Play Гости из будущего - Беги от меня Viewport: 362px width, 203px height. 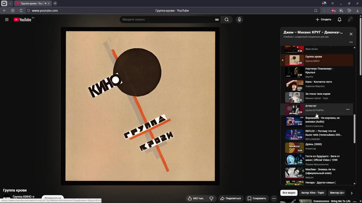pyautogui.click(x=317, y=160)
